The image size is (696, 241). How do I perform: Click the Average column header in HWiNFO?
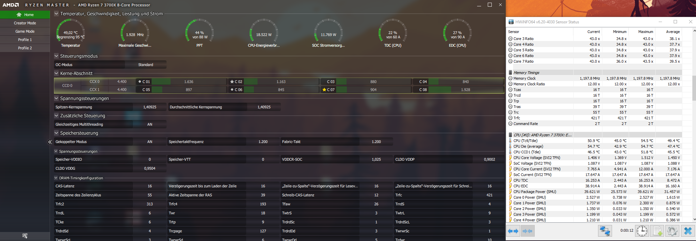point(669,32)
